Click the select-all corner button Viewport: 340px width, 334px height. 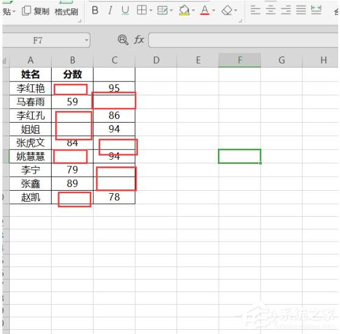(6, 61)
